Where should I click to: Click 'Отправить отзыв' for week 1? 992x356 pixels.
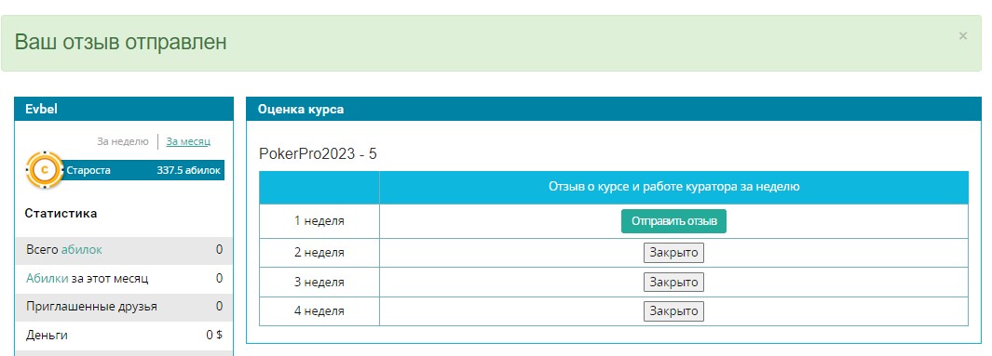(673, 221)
